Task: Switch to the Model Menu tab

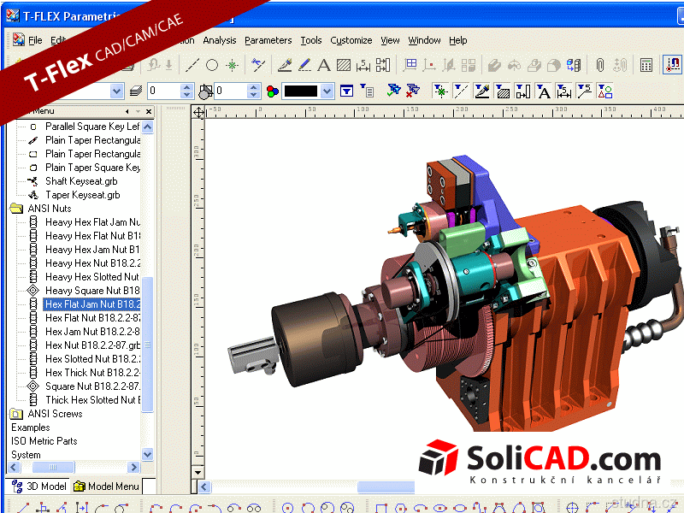Action: (106, 486)
